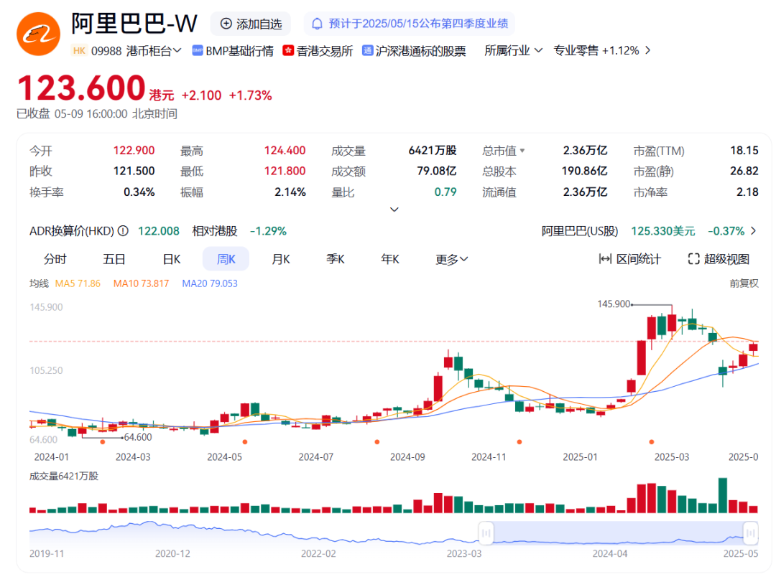The image size is (776, 582).
Task: Click the ADR price 122.008
Action: pyautogui.click(x=158, y=231)
